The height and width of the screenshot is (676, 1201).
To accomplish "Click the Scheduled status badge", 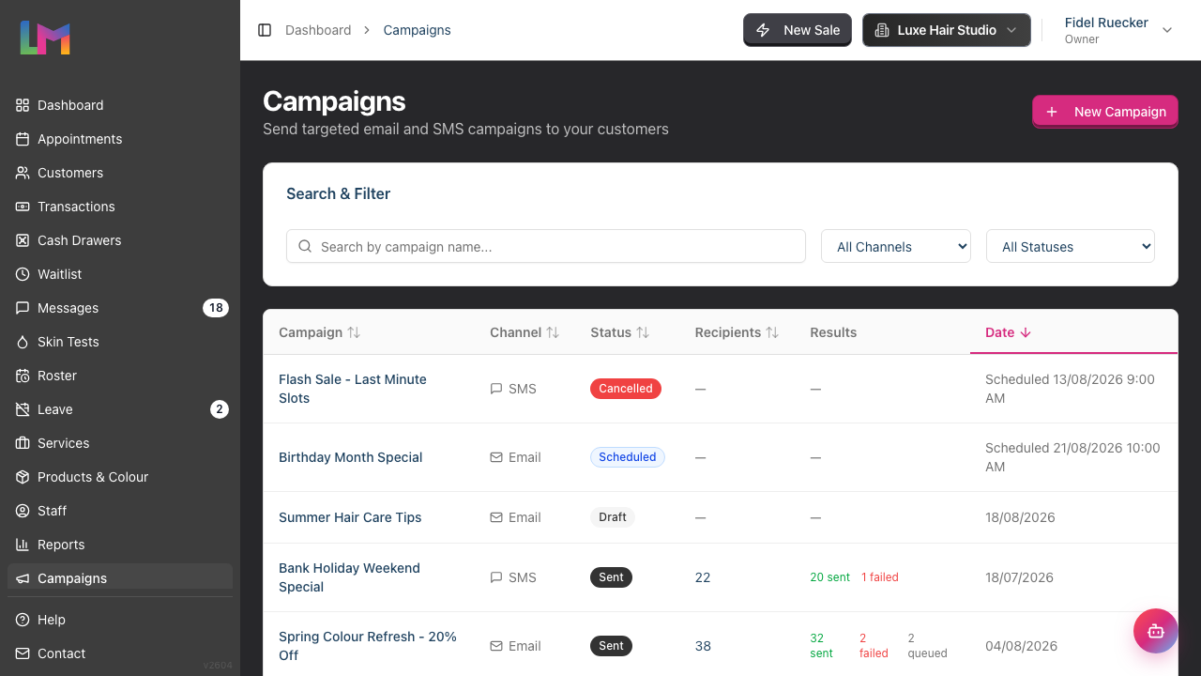I will [x=628, y=457].
